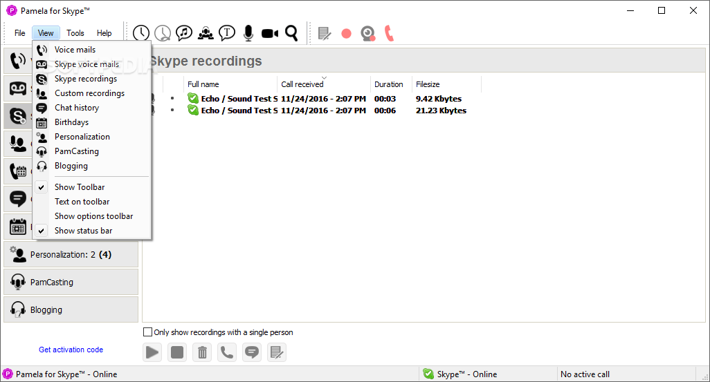Choose Custom recordings from View menu

point(92,93)
